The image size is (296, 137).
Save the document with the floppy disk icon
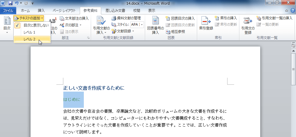tap(11, 3)
